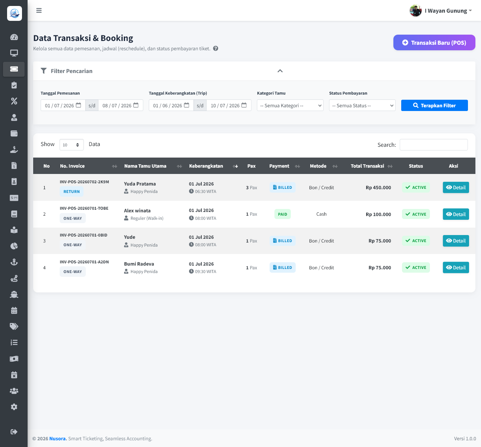Open the percent discount icon in sidebar
Screen dimensions: 481x447
[14, 101]
